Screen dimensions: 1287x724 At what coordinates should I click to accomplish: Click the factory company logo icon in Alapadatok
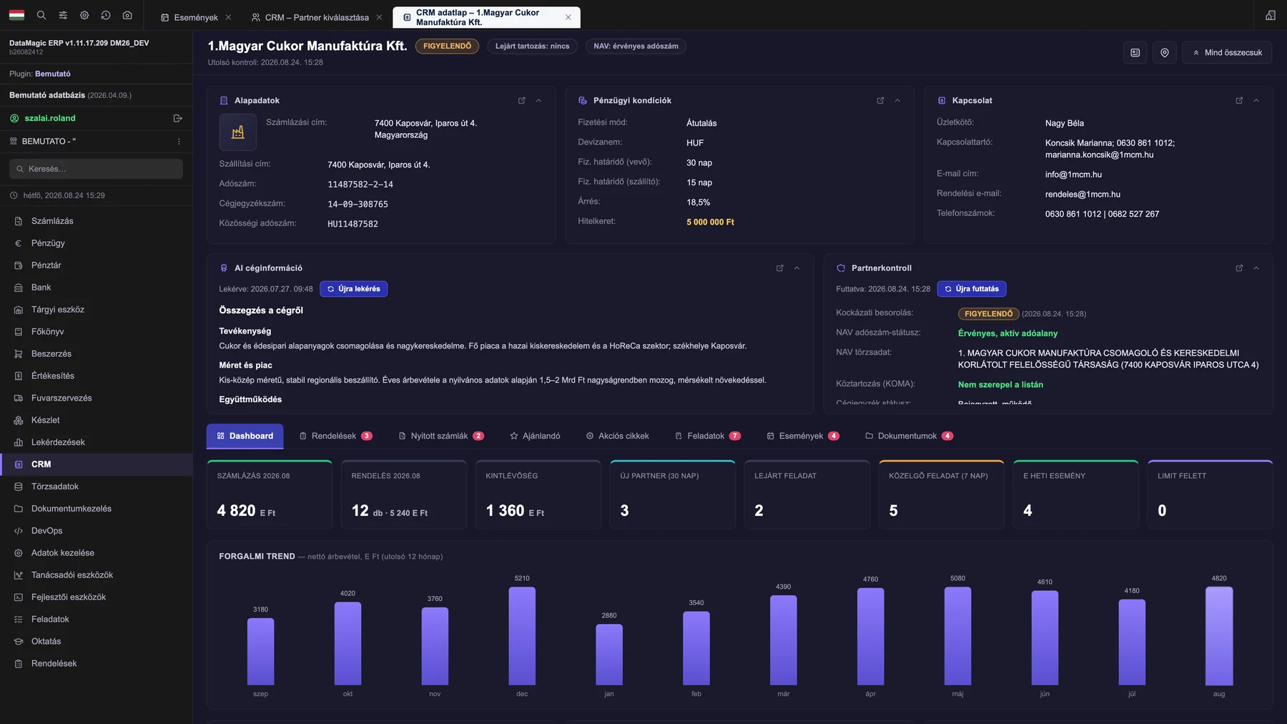coord(238,132)
